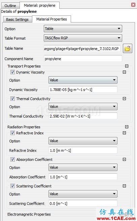Click the Component Name input field
The height and width of the screenshot is (221, 137).
(83, 58)
